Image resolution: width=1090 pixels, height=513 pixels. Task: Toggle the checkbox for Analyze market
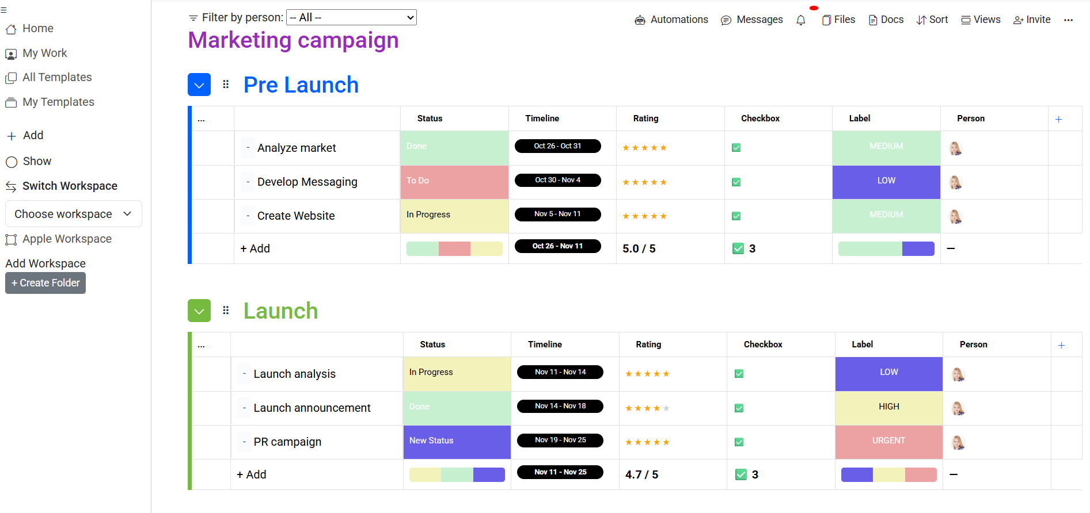pos(736,148)
